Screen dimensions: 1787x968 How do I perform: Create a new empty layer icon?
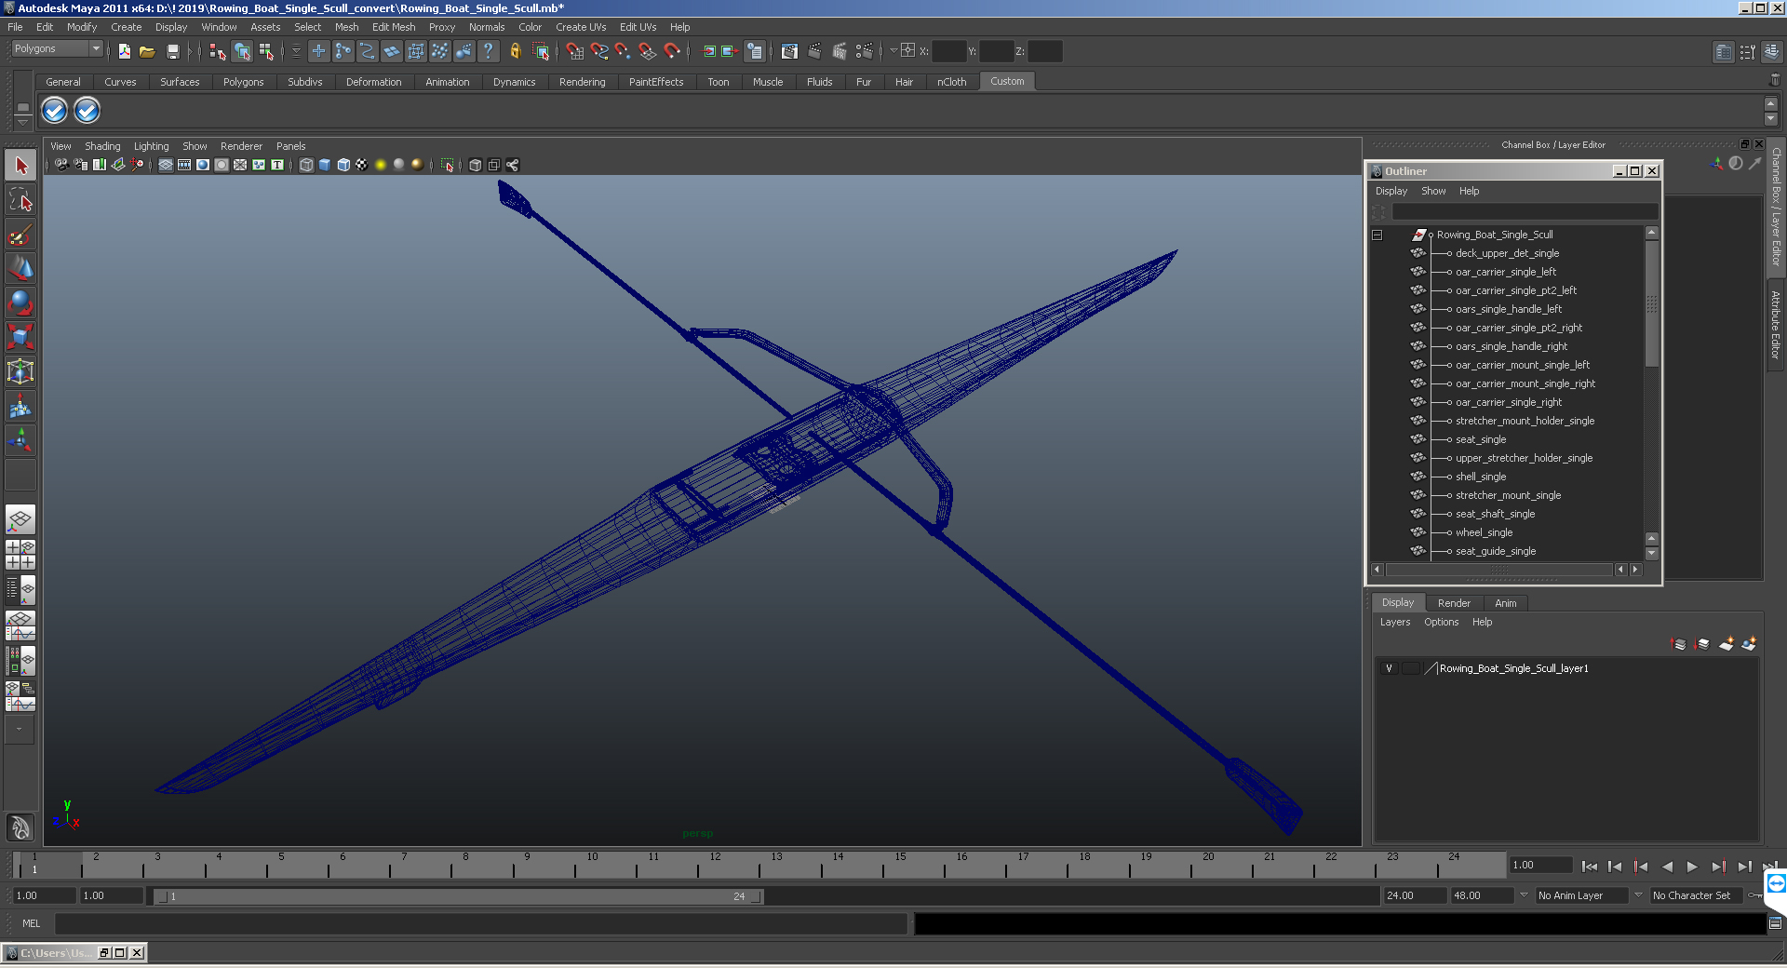coord(1727,643)
